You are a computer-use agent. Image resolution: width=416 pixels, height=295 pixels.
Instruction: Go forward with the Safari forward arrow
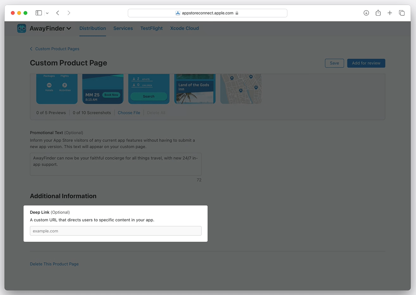[69, 13]
